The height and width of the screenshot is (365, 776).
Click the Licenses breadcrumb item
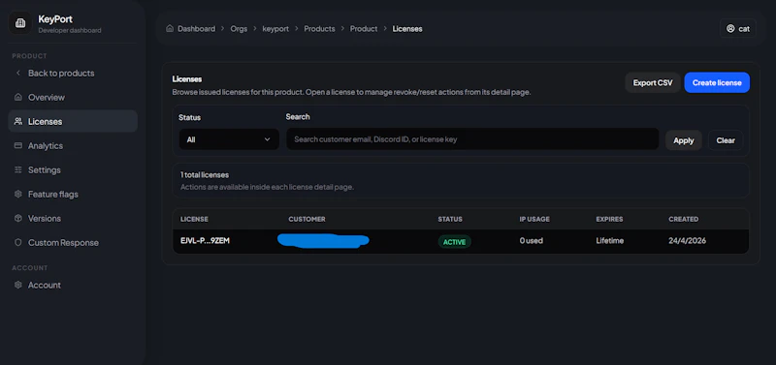coord(407,29)
